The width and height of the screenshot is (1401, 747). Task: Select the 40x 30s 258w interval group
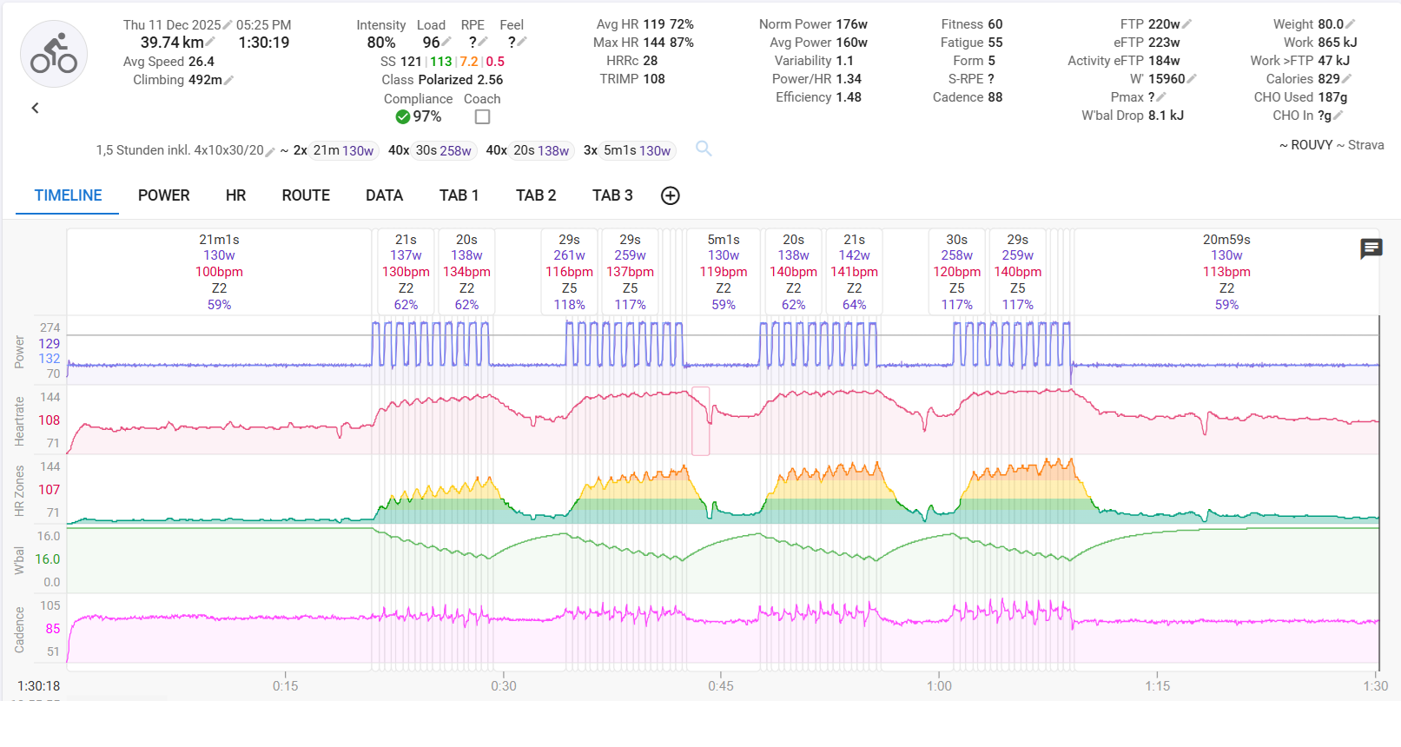point(430,150)
